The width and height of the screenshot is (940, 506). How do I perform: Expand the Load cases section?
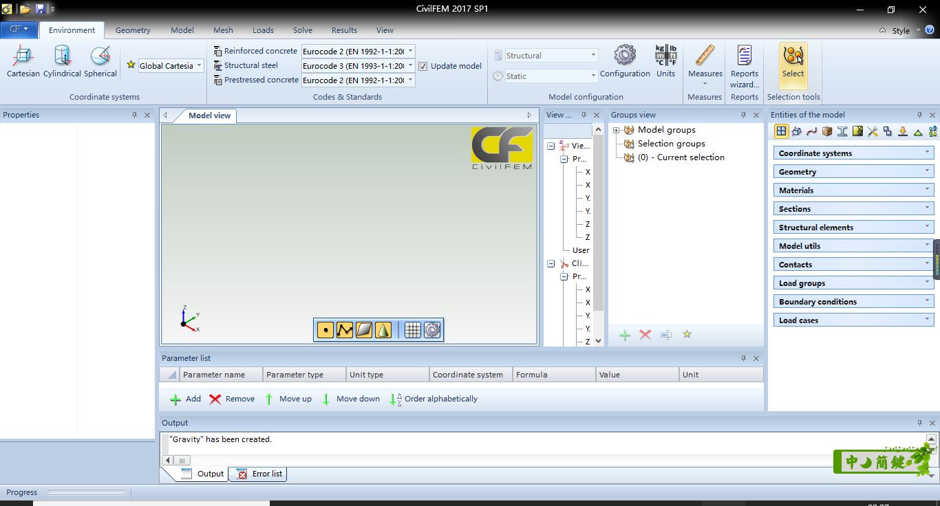point(853,320)
